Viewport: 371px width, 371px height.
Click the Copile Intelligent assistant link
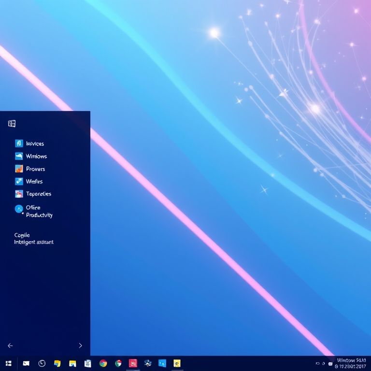pyautogui.click(x=33, y=239)
